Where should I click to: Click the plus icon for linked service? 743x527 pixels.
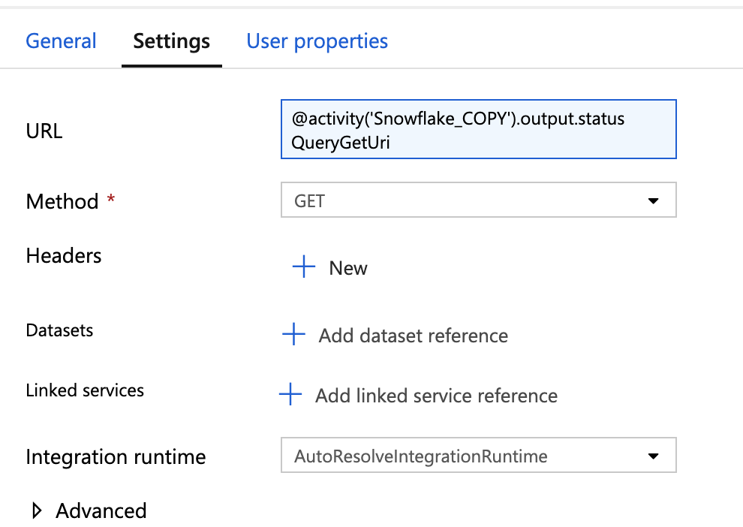[x=290, y=395]
